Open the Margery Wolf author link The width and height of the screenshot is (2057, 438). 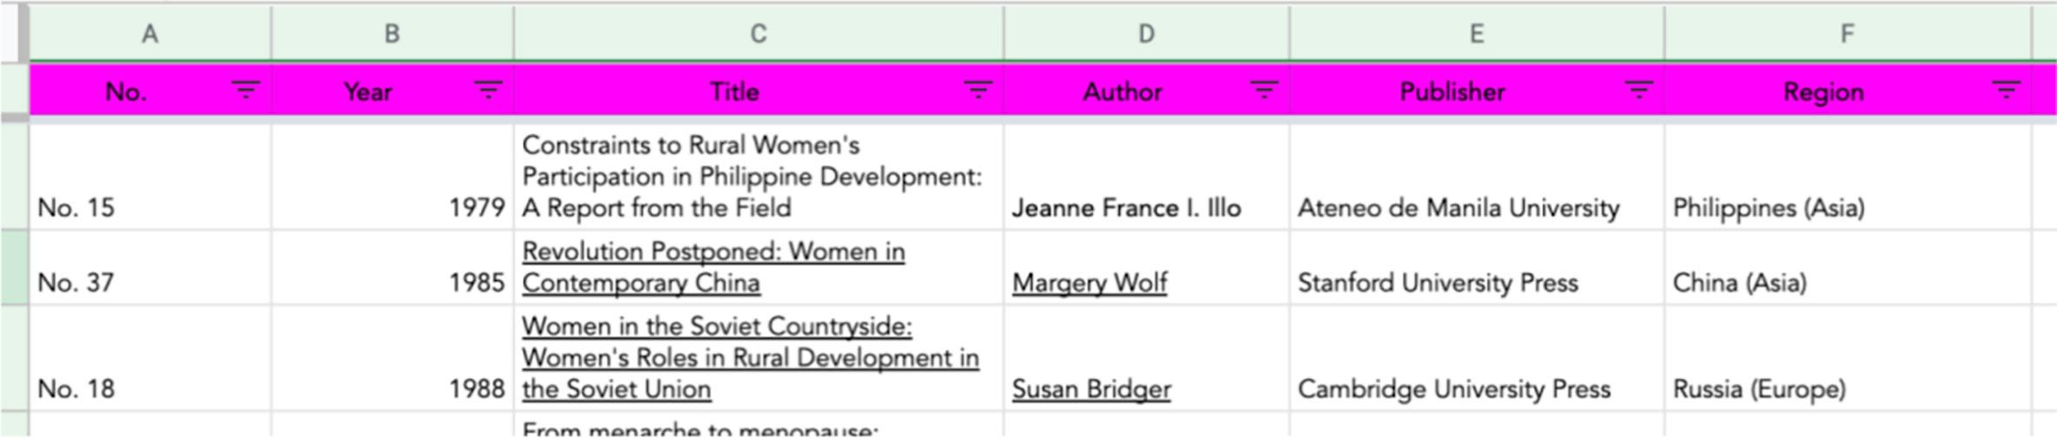[1089, 282]
